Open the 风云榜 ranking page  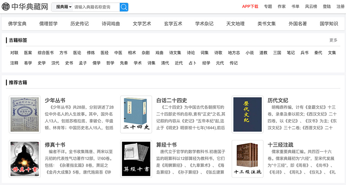click(x=311, y=7)
